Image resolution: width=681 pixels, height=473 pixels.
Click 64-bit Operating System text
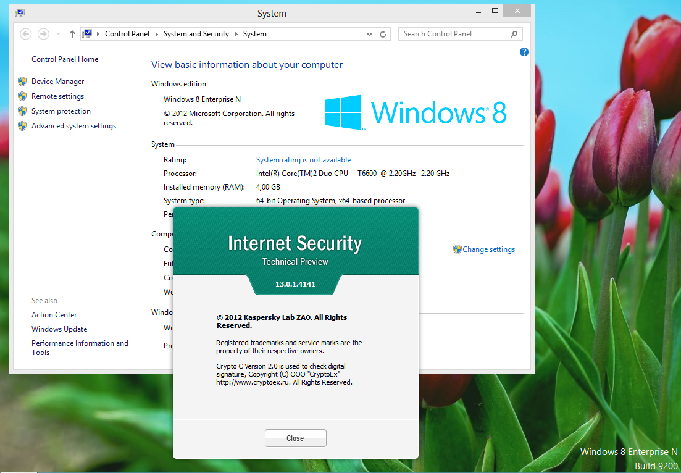point(330,201)
